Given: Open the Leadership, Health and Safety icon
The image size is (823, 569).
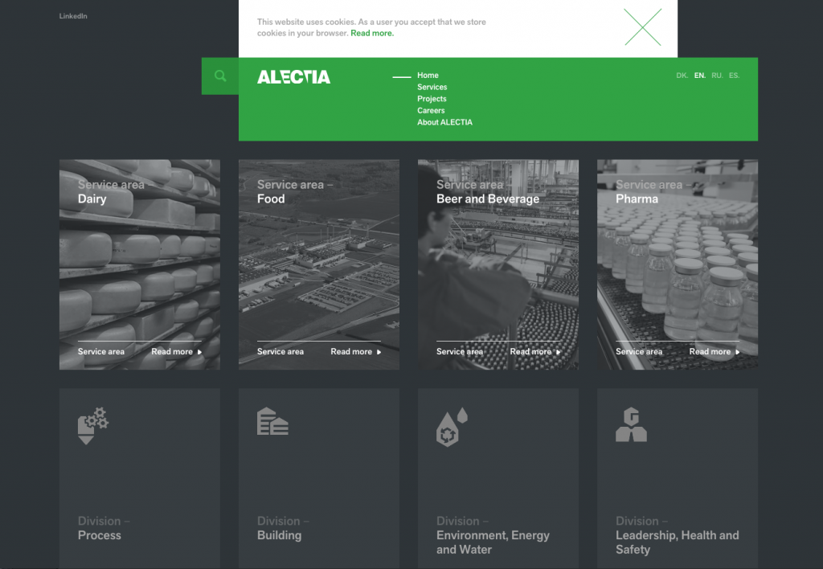Looking at the screenshot, I should [x=631, y=424].
